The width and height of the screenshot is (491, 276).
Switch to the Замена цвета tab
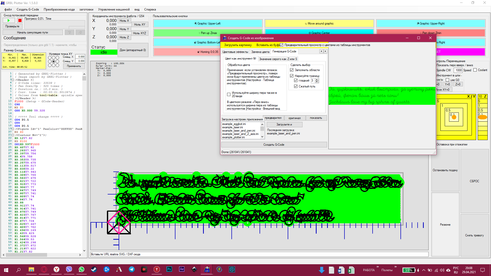tap(260, 51)
